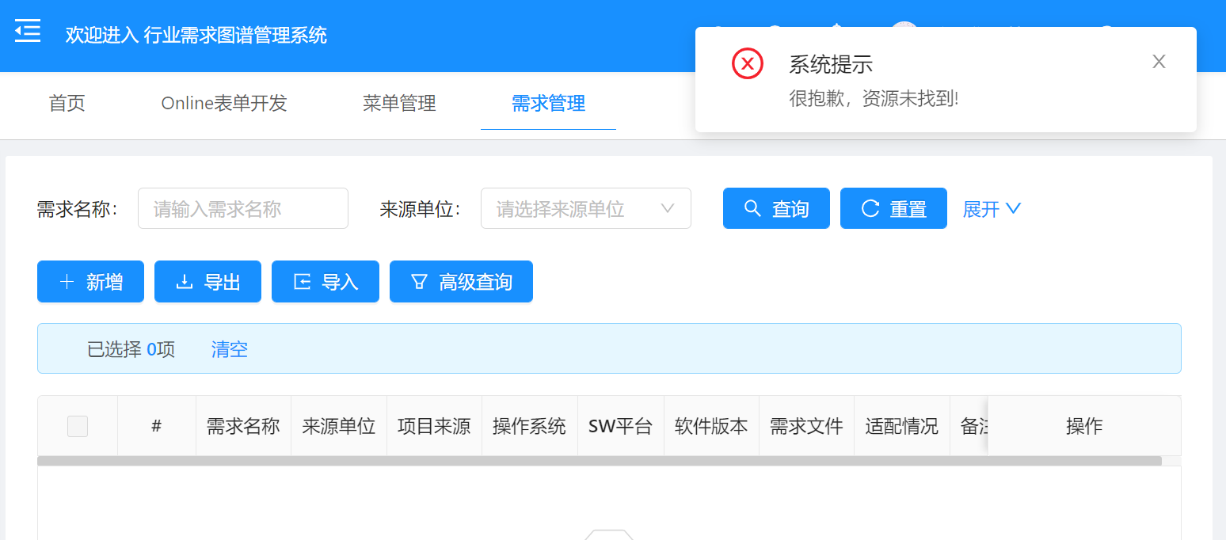Click the red error icon in the system prompt
The width and height of the screenshot is (1226, 540).
pyautogui.click(x=747, y=63)
